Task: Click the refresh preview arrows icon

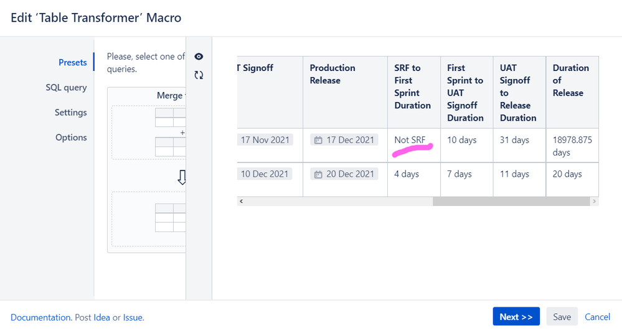Action: pos(199,75)
